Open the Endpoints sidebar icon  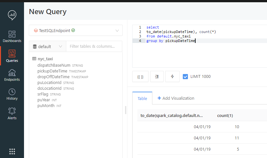tap(12, 75)
